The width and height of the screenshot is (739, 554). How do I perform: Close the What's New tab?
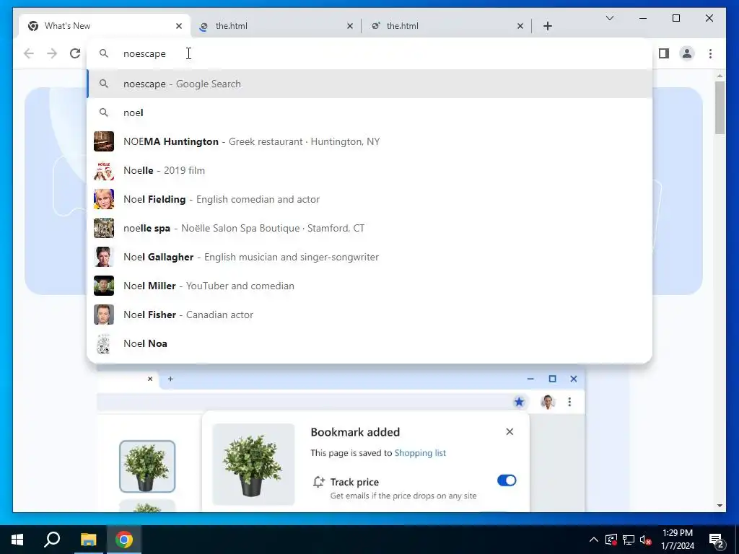(x=179, y=26)
